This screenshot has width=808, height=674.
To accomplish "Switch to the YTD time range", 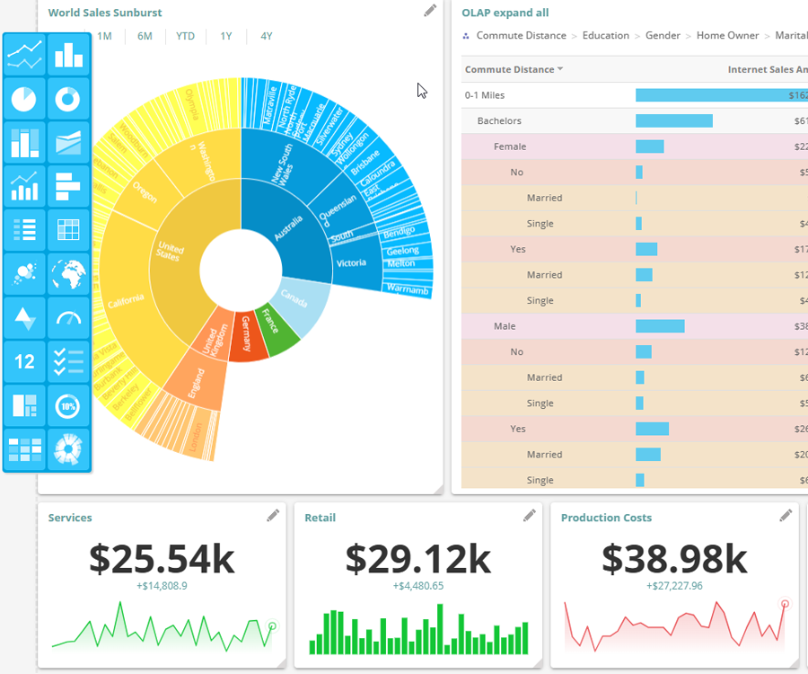I will tap(185, 36).
